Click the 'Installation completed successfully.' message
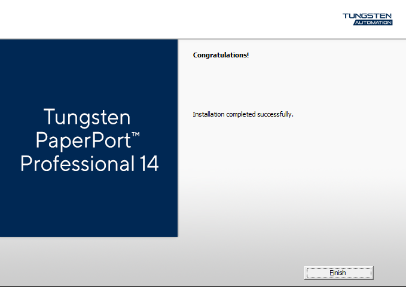This screenshot has width=406, height=287. pos(243,114)
